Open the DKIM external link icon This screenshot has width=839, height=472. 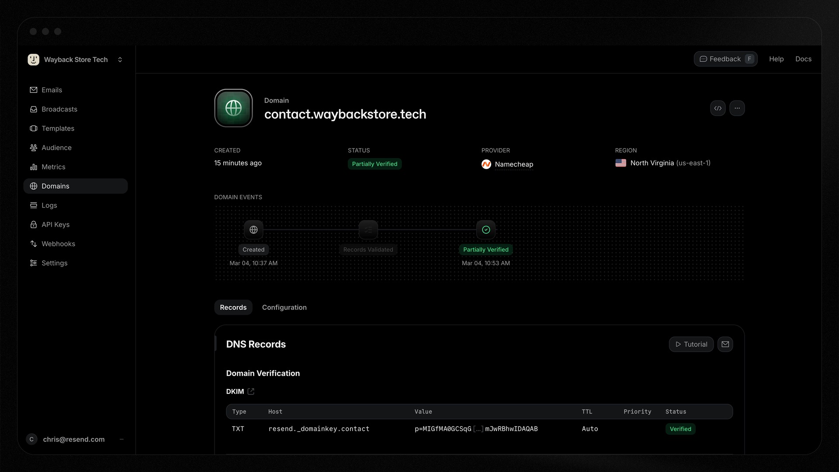[x=251, y=392]
